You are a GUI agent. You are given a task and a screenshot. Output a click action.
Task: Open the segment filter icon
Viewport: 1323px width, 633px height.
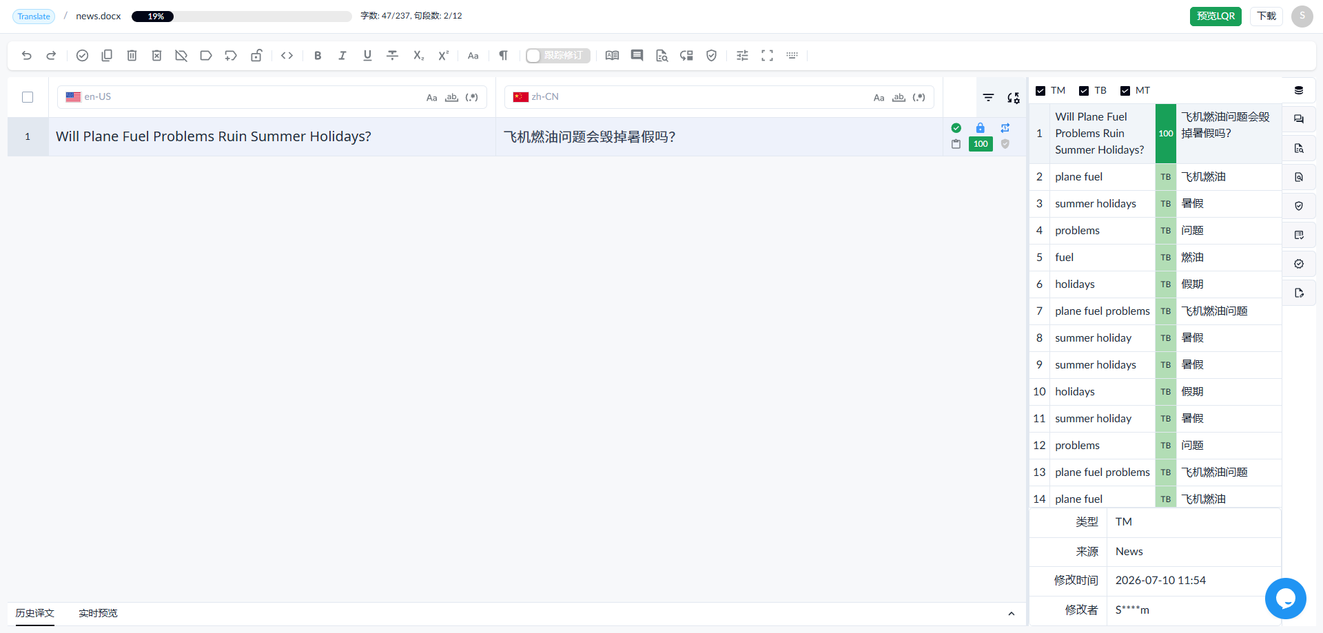[988, 98]
